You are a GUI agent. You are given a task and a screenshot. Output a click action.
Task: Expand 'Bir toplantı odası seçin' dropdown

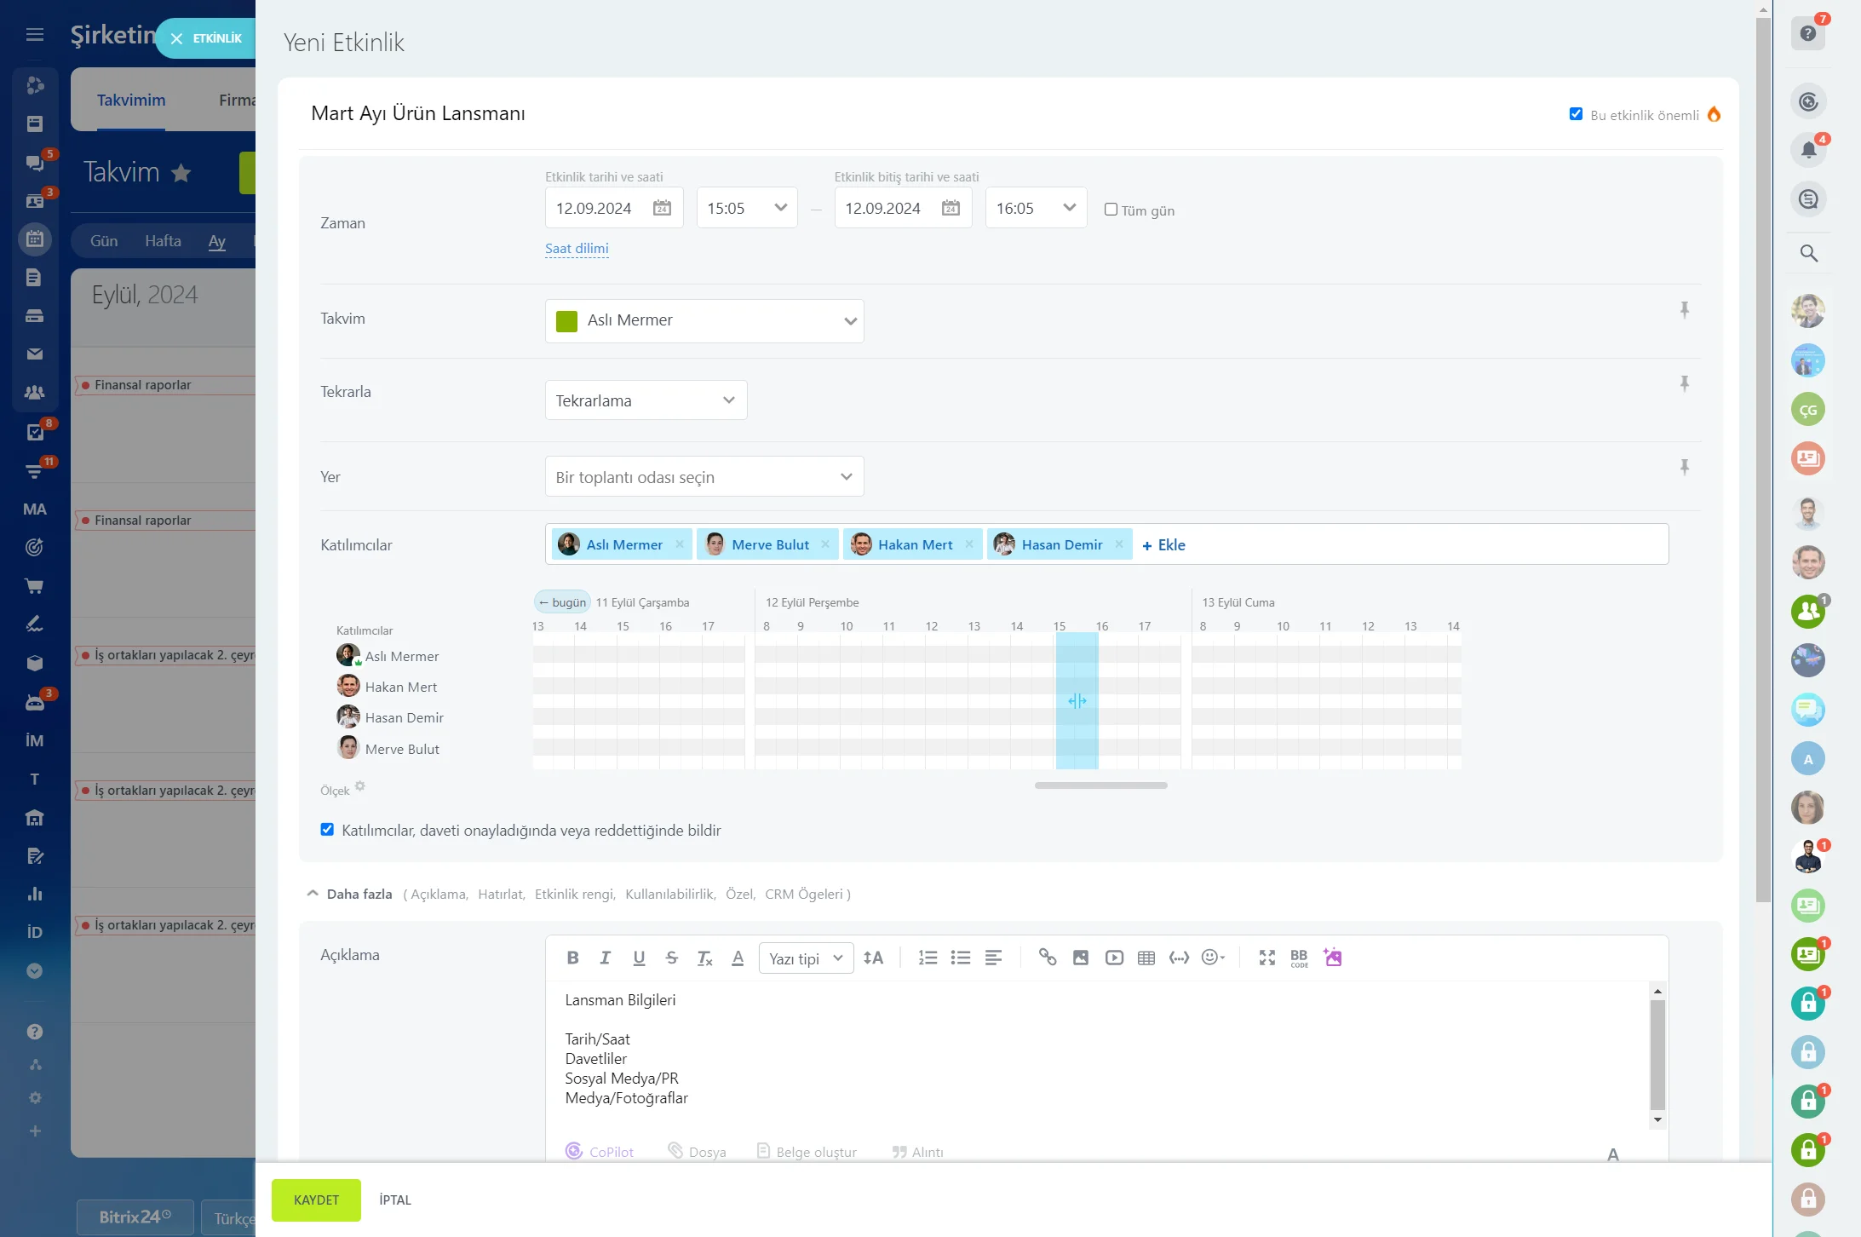(704, 477)
